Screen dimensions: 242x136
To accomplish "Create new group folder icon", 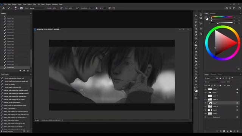I will click(231, 131).
